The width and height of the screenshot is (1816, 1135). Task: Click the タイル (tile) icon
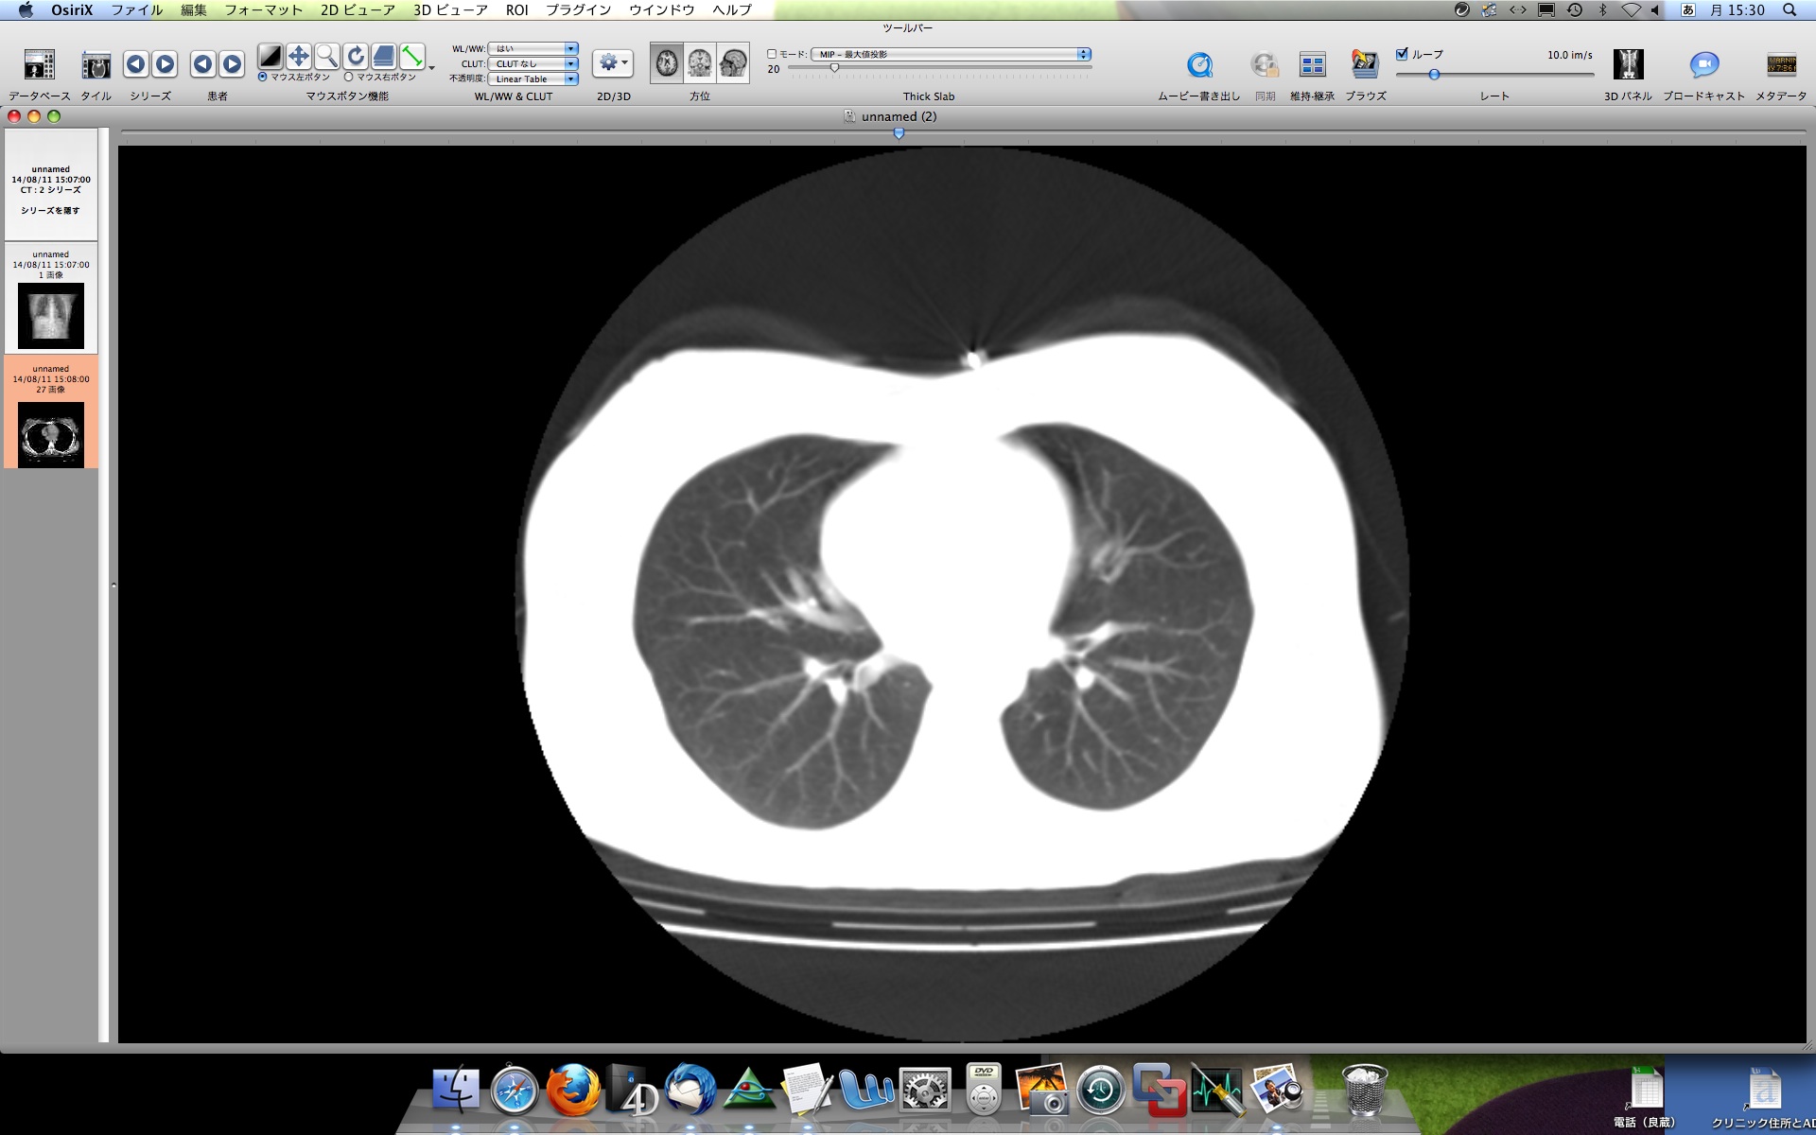(x=96, y=64)
